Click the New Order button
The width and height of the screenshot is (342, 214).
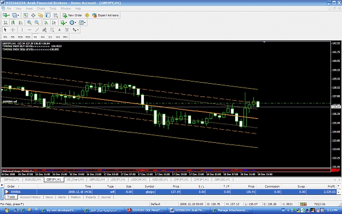click(x=72, y=15)
